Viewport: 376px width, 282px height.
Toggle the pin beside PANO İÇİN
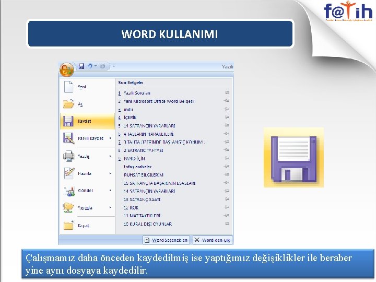227,158
